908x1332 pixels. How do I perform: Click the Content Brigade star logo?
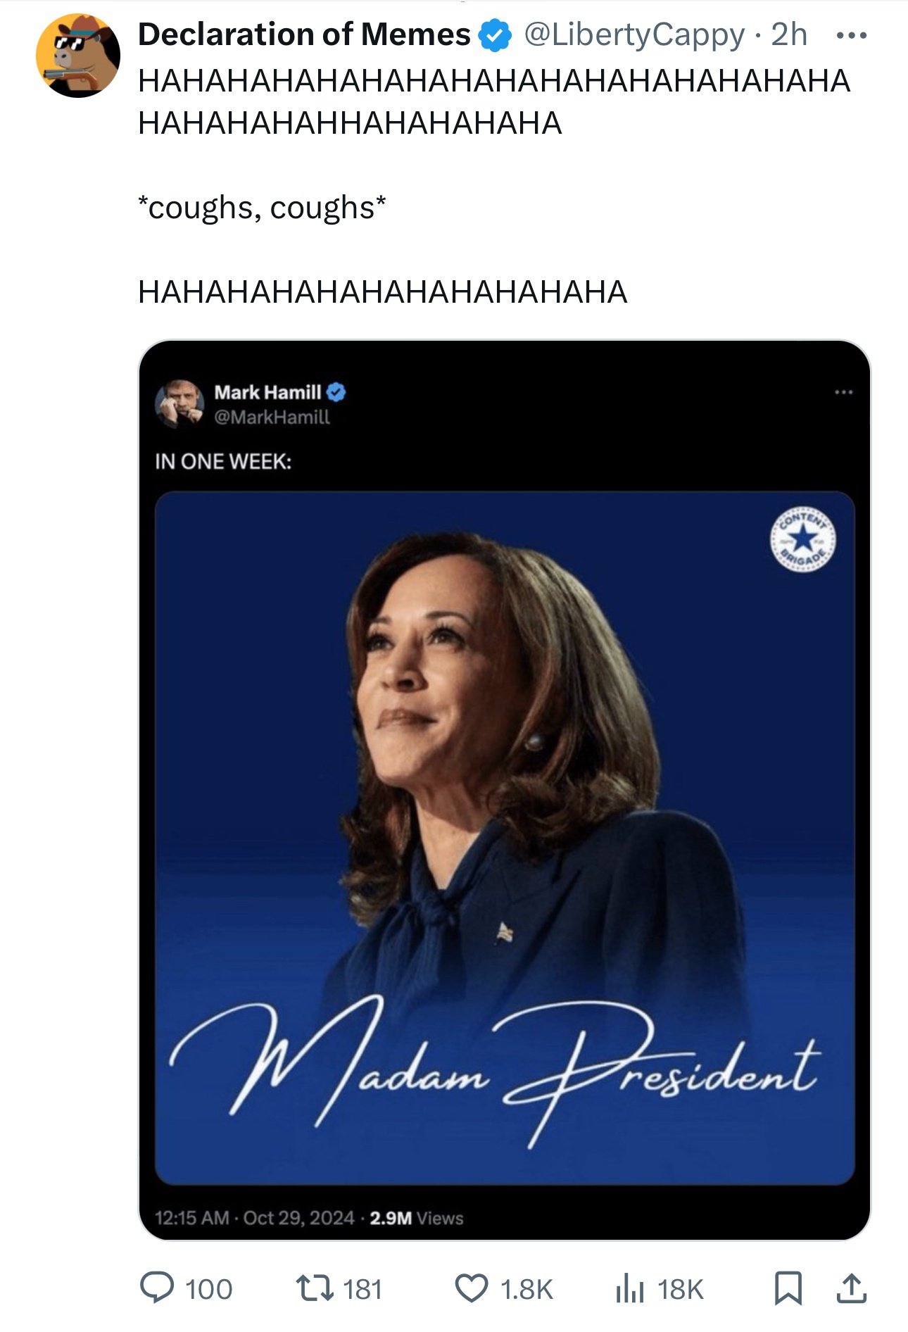(x=802, y=540)
